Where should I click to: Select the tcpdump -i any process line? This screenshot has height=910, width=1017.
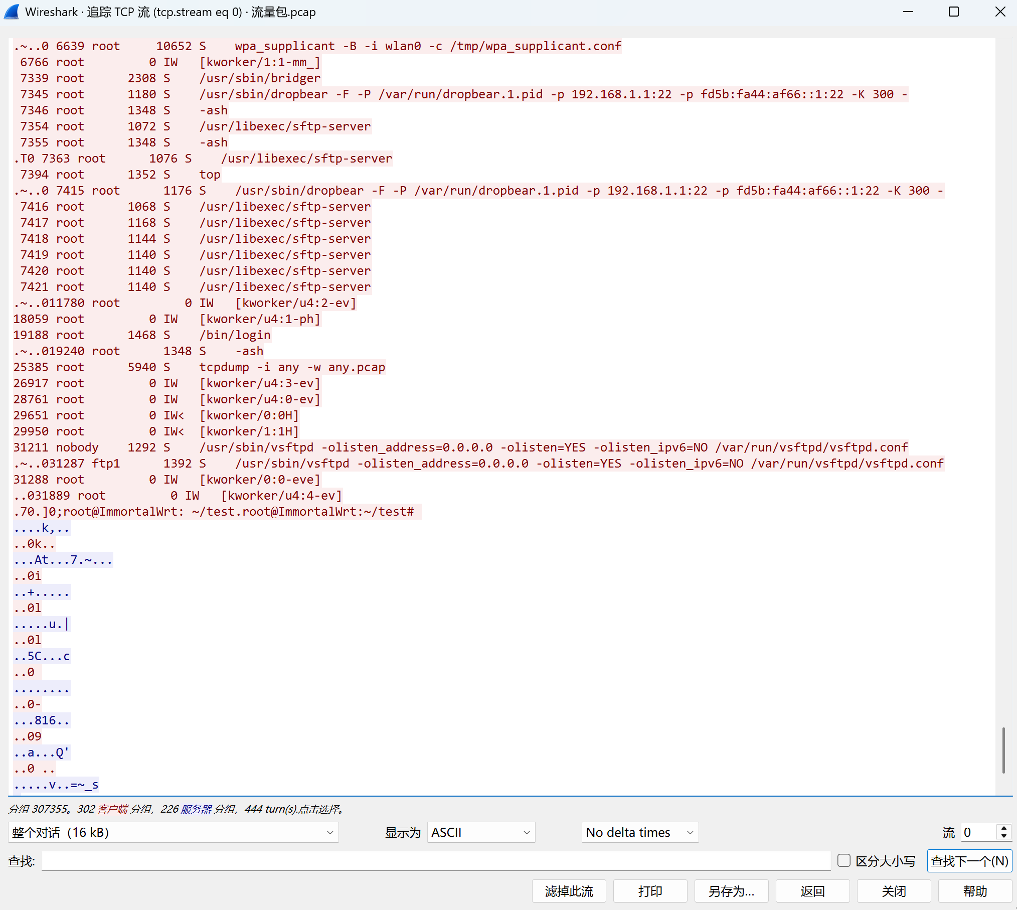click(291, 367)
